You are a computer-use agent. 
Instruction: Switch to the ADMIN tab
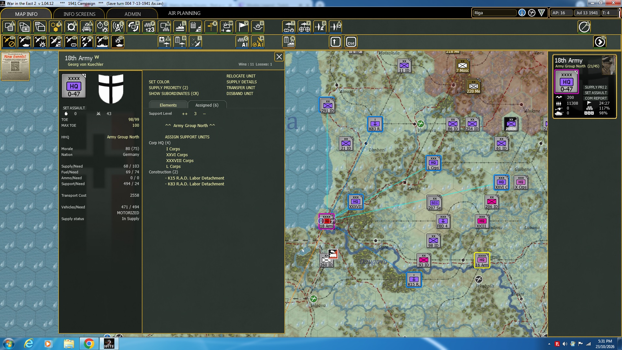tap(132, 14)
